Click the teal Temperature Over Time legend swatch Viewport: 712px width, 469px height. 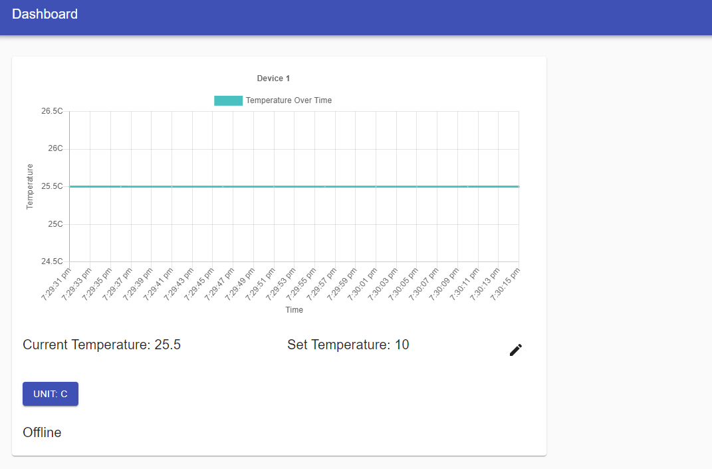(x=228, y=100)
